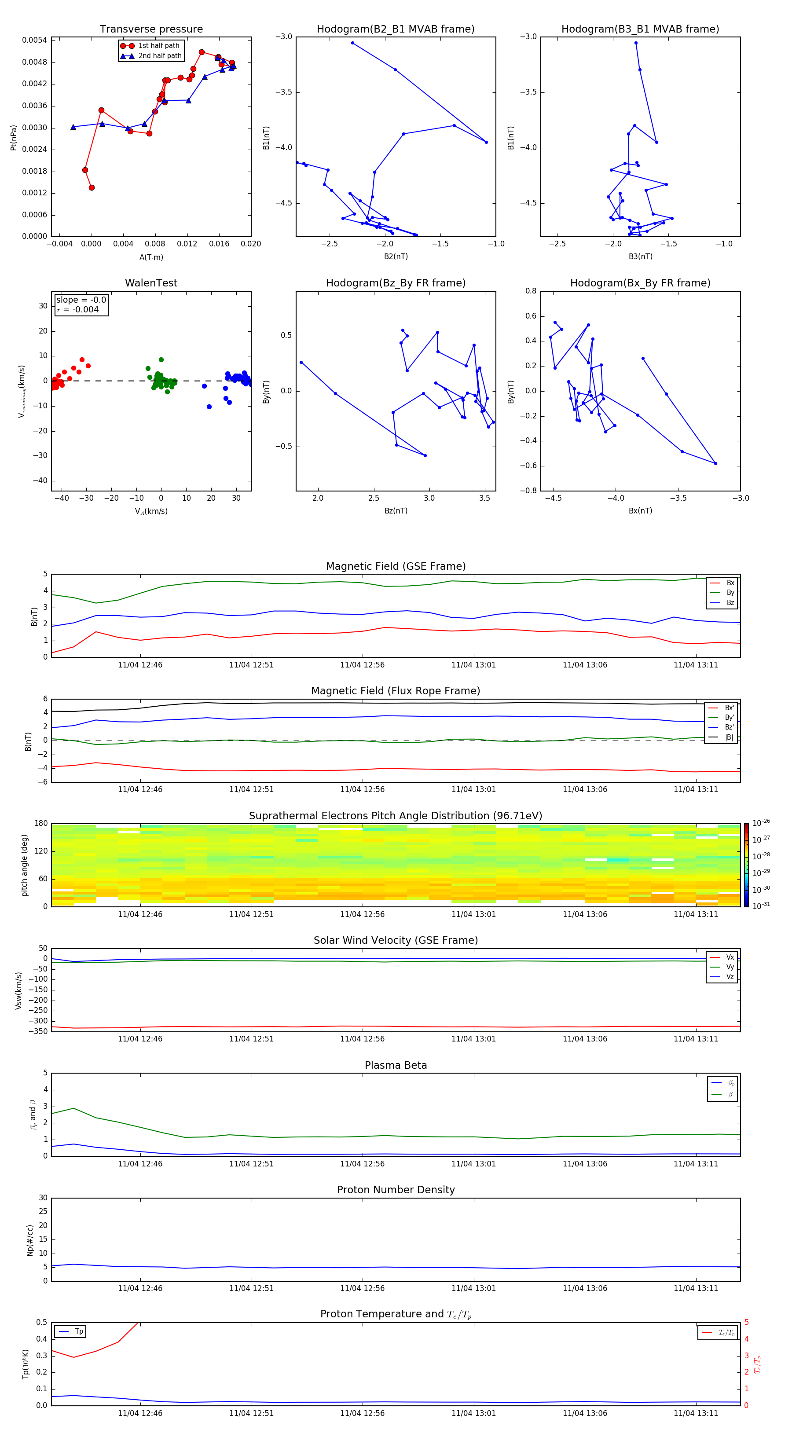The width and height of the screenshot is (792, 1452).
Task: Click the 'slope = -0.0' annotation text
Action: [x=81, y=300]
